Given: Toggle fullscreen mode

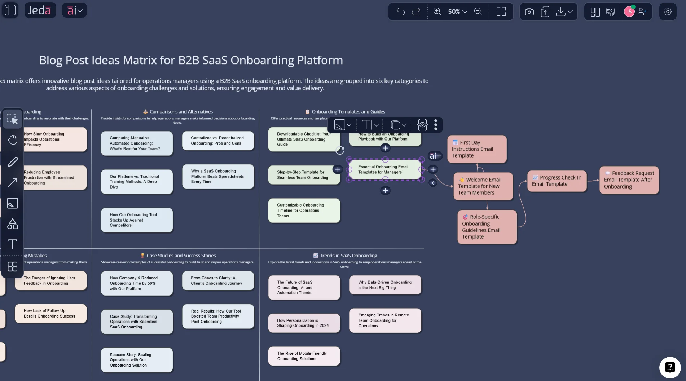Looking at the screenshot, I should point(501,12).
